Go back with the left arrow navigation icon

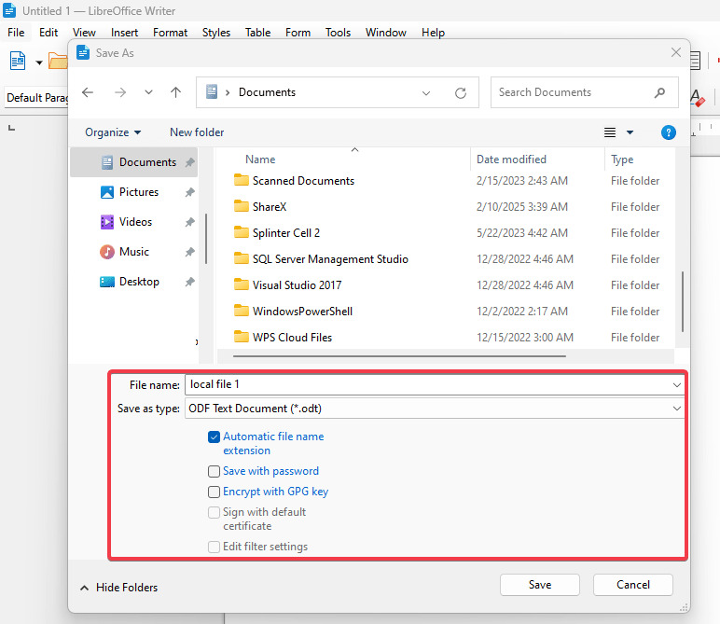click(x=88, y=92)
